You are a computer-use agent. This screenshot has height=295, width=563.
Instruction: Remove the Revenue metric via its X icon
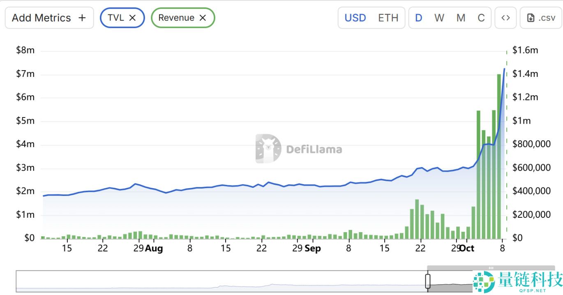tap(202, 18)
